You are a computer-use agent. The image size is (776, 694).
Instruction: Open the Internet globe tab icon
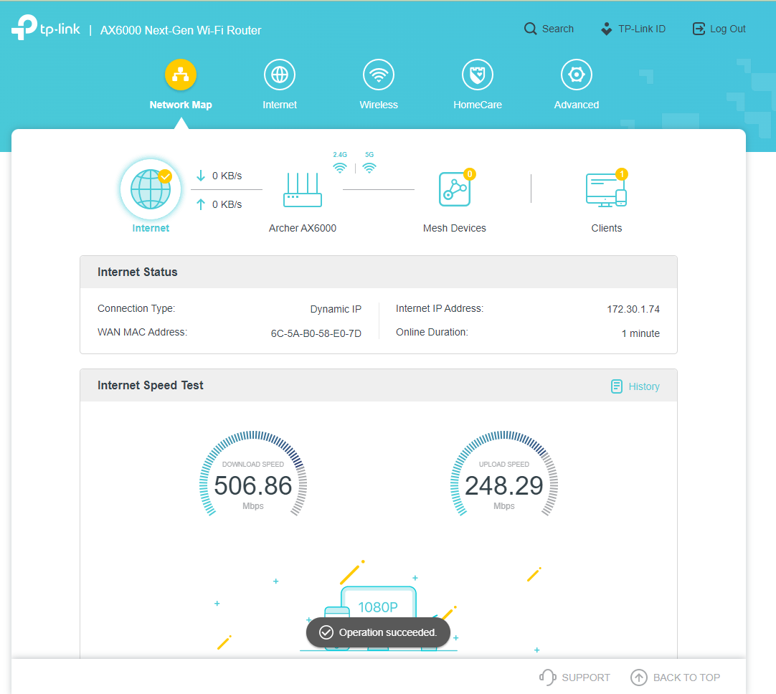pos(280,75)
